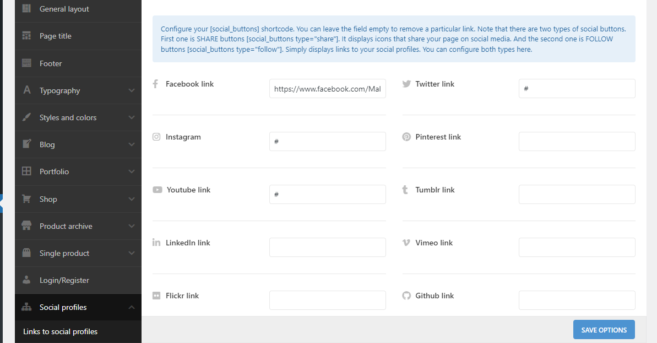Click the Vimeo logo icon
This screenshot has height=343, width=657.
point(406,243)
